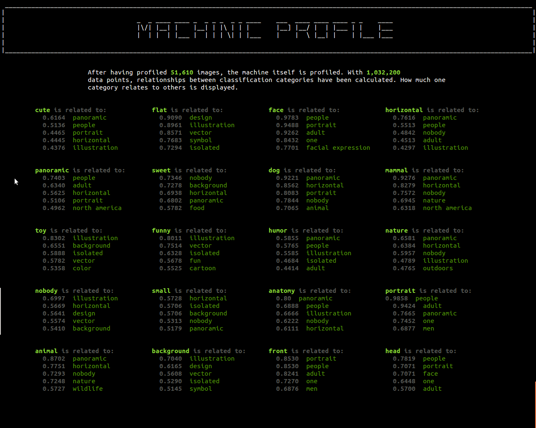
Task: Click the value 0.7040 under background
Action: (x=171, y=359)
